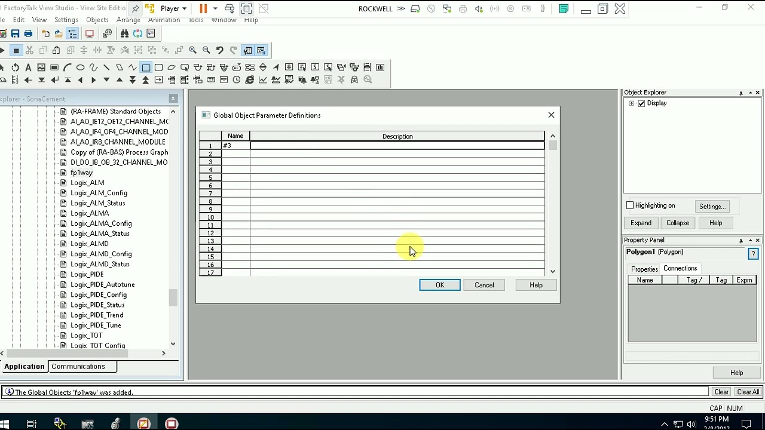Click the Zoom Out magnifier icon
The width and height of the screenshot is (765, 430).
(x=206, y=50)
